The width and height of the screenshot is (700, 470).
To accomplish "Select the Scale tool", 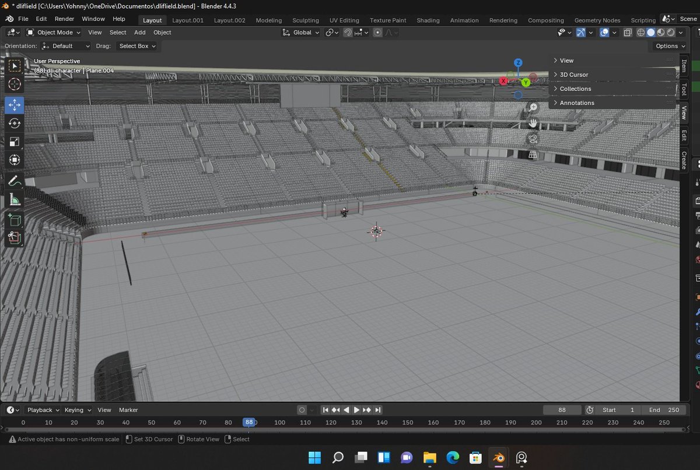I will [15, 142].
